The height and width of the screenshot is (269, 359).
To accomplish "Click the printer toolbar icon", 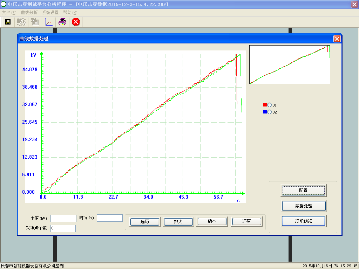I will point(62,22).
